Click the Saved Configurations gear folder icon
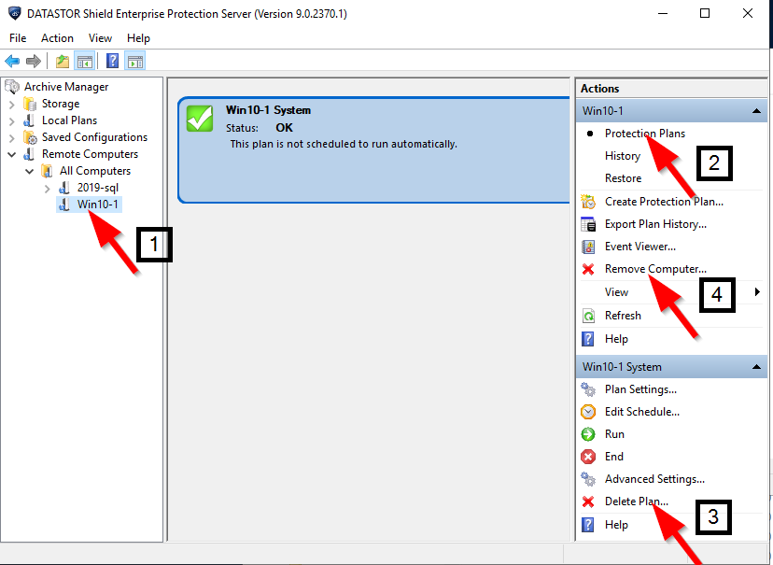773x565 pixels. point(30,137)
